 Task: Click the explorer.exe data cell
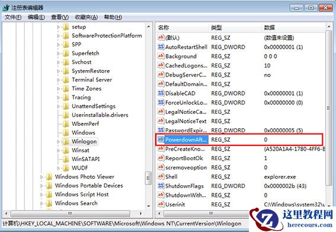[x=280, y=177]
